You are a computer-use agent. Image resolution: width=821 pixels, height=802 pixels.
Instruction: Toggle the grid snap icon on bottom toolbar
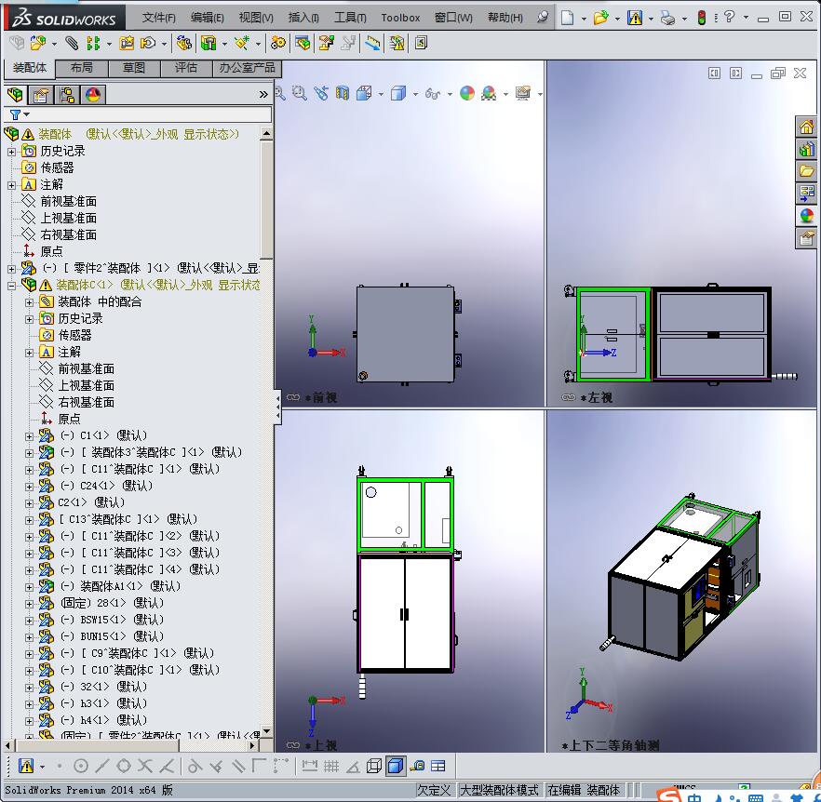[x=331, y=767]
